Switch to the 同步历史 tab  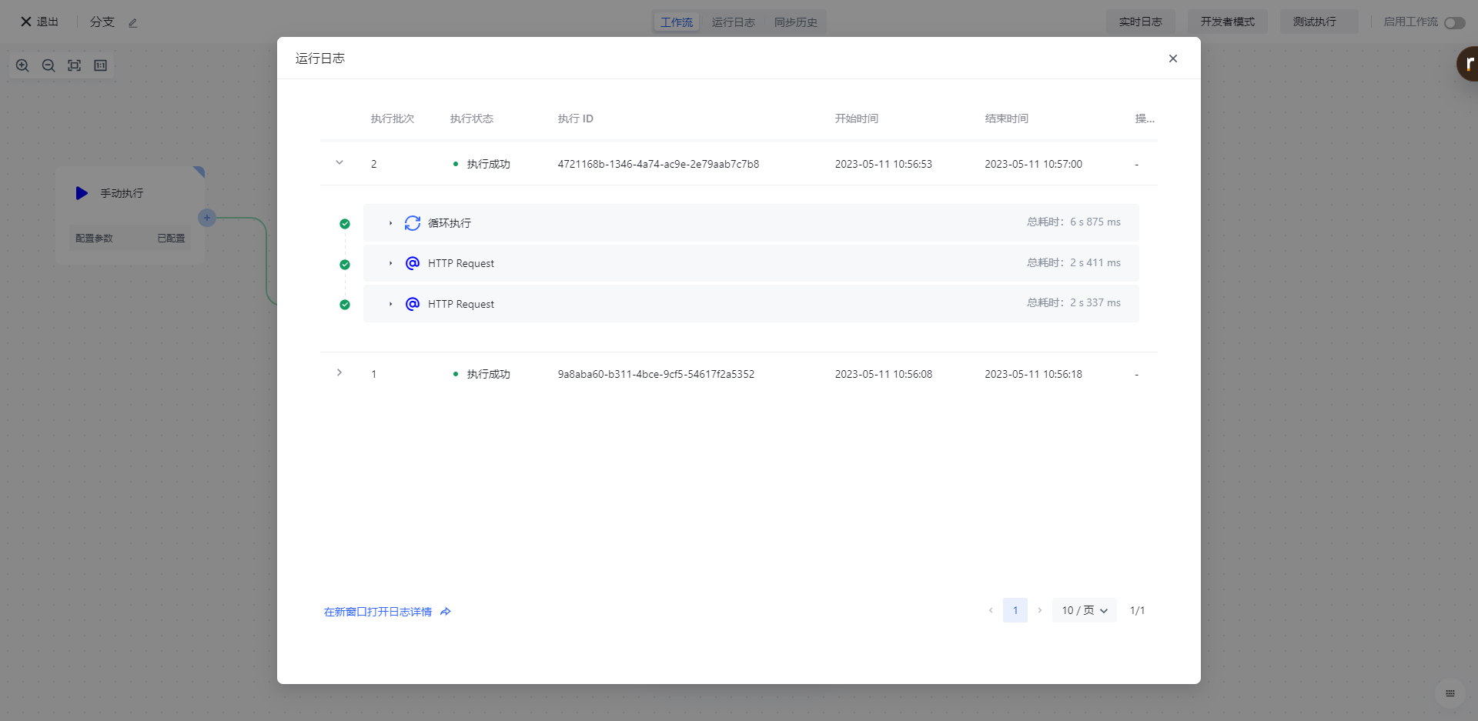point(795,22)
